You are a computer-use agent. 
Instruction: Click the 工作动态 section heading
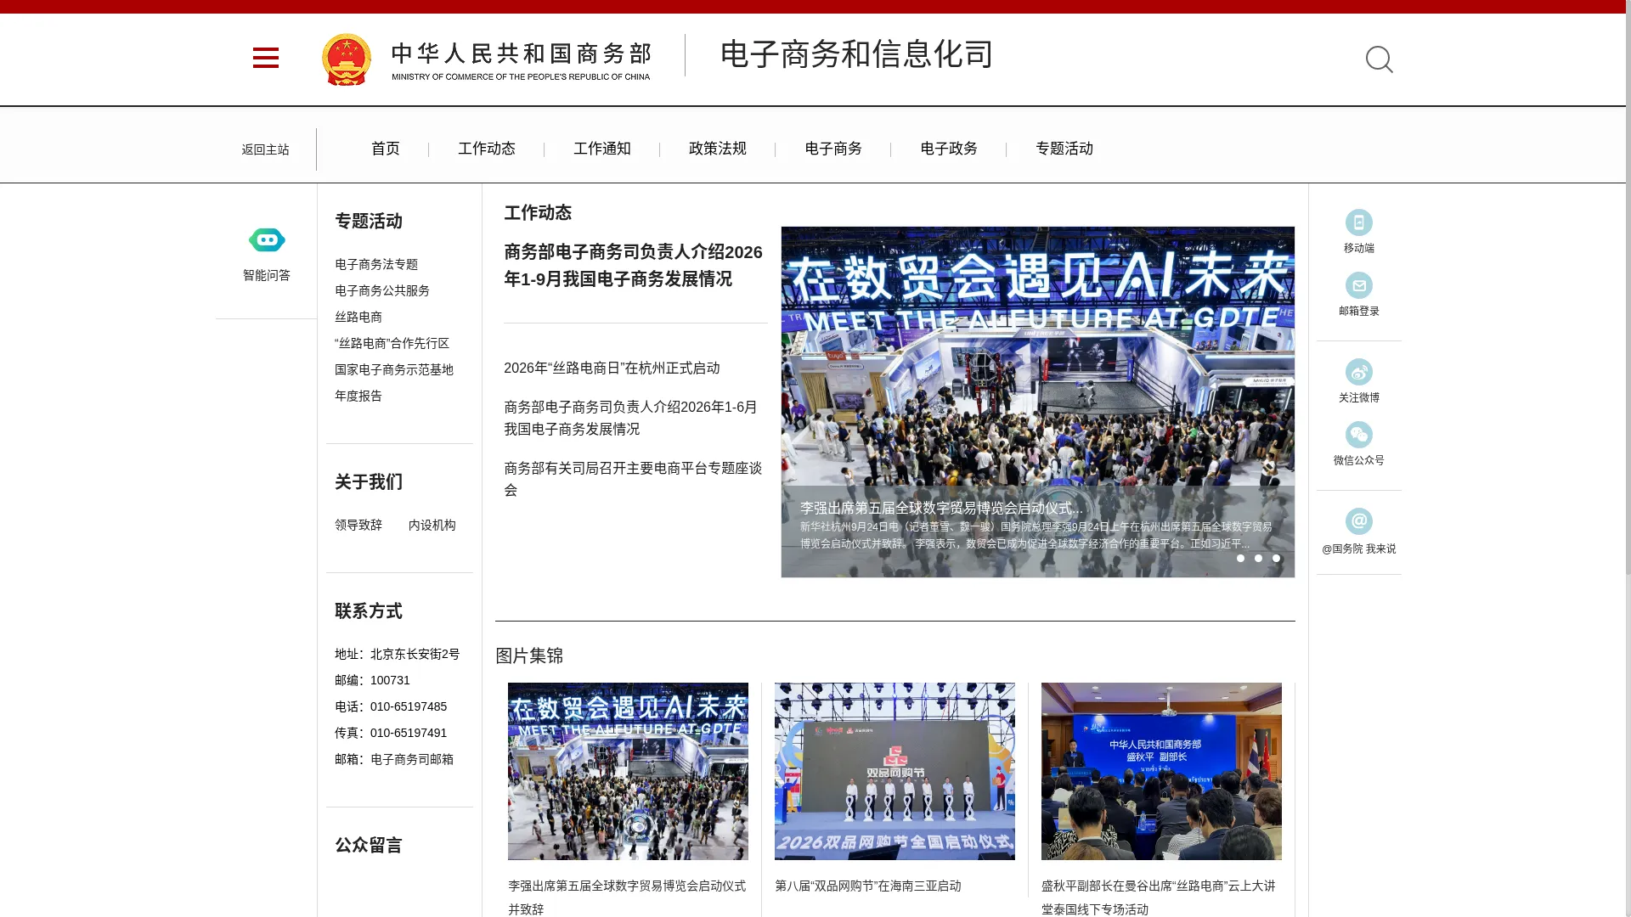pos(538,212)
